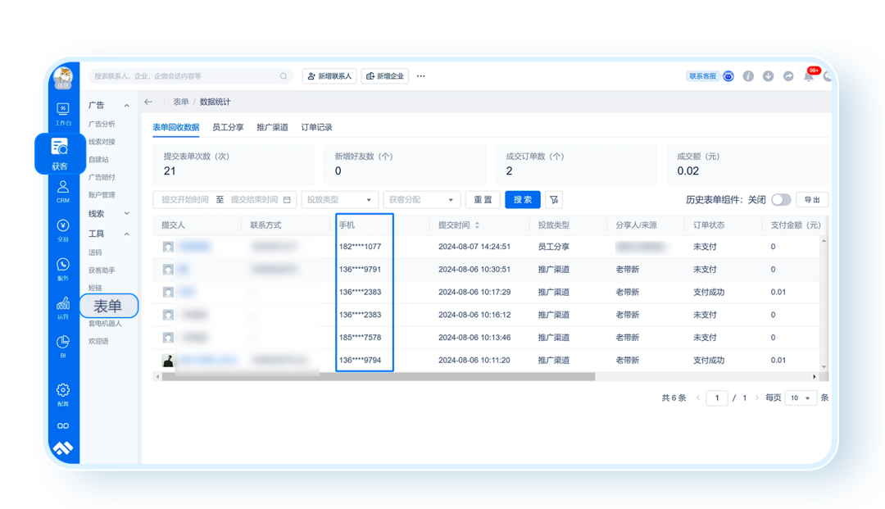Click the blue 搜索 button

pos(523,200)
